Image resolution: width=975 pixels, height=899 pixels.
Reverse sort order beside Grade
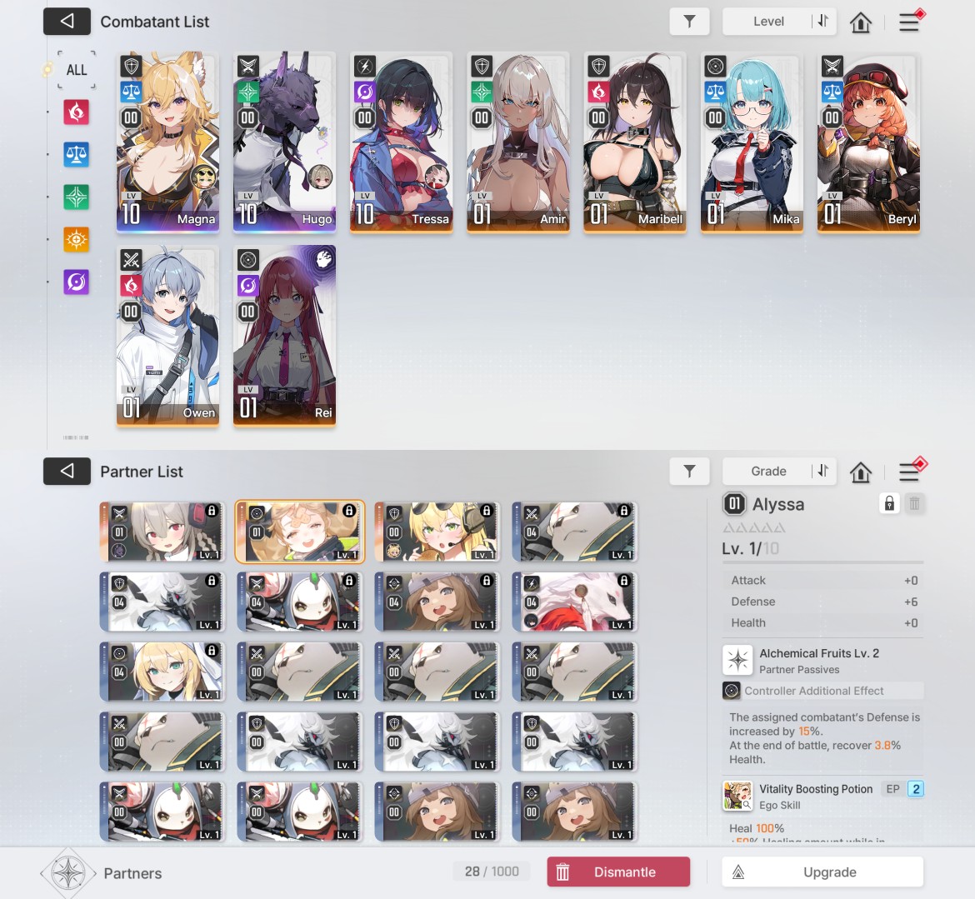pyautogui.click(x=823, y=471)
